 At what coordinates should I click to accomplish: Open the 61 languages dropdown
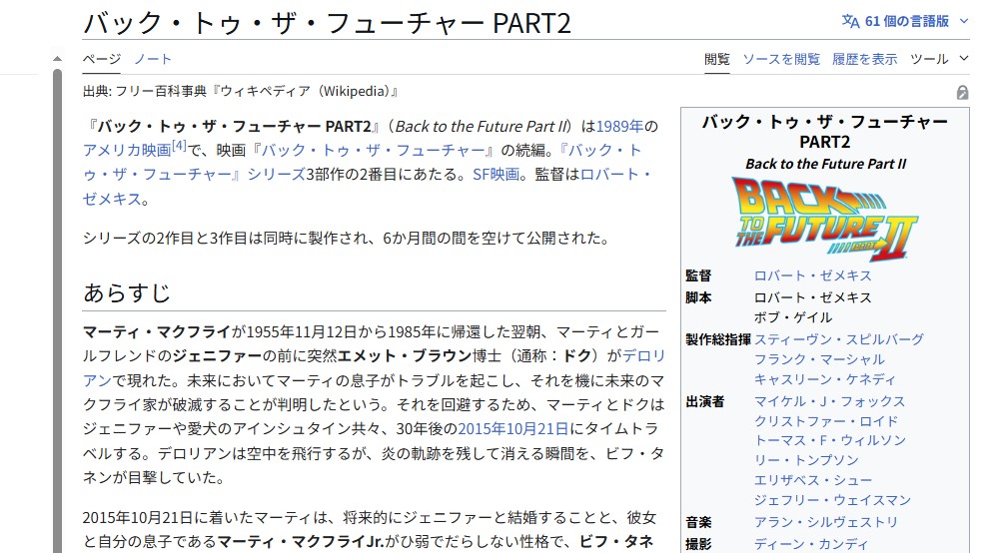(x=905, y=21)
